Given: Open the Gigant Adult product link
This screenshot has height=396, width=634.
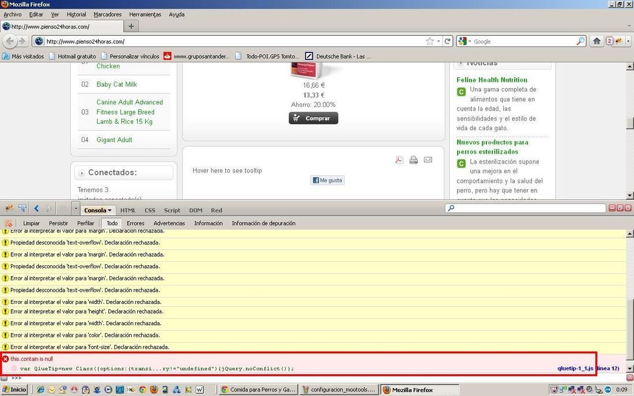Looking at the screenshot, I should coord(114,140).
